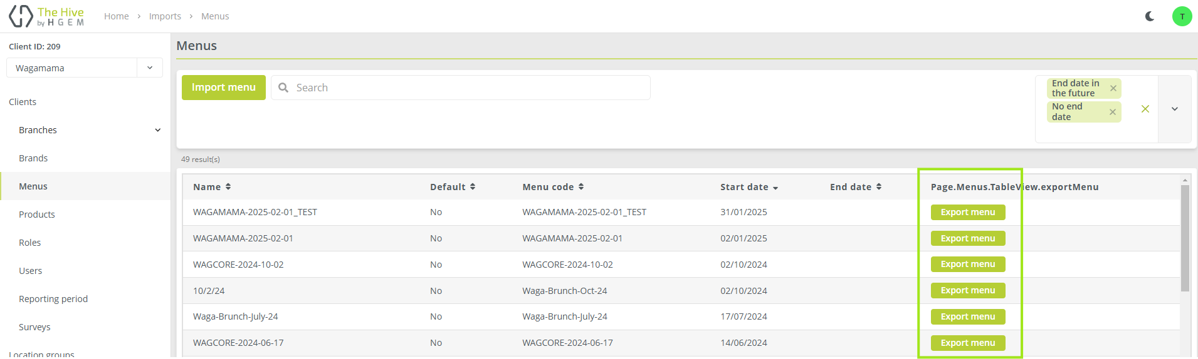This screenshot has height=359, width=1198.
Task: Open the Wagamama client dropdown
Action: click(x=149, y=68)
